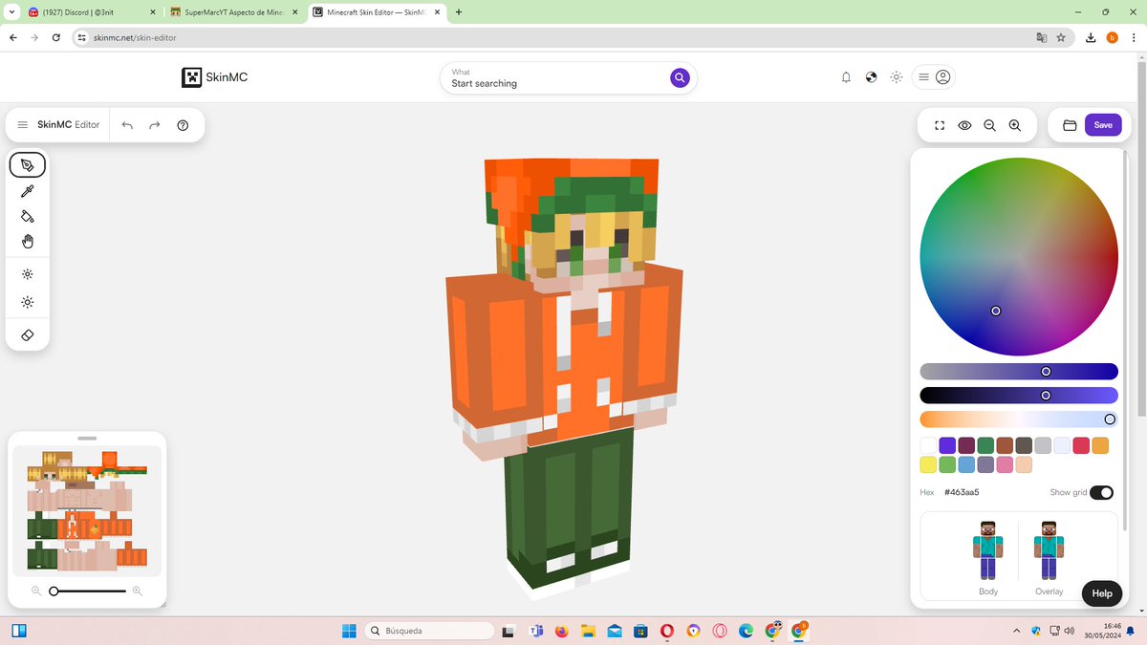Click the texture panel drag handle bar
The image size is (1147, 645).
point(87,438)
